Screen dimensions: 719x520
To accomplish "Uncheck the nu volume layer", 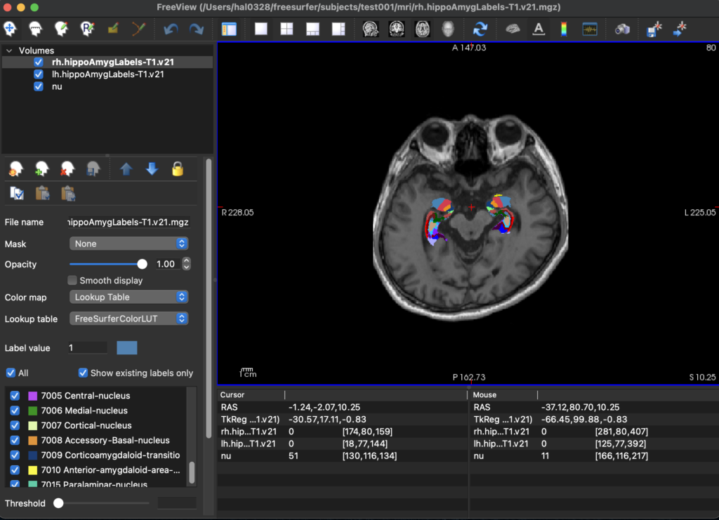I will click(x=39, y=87).
